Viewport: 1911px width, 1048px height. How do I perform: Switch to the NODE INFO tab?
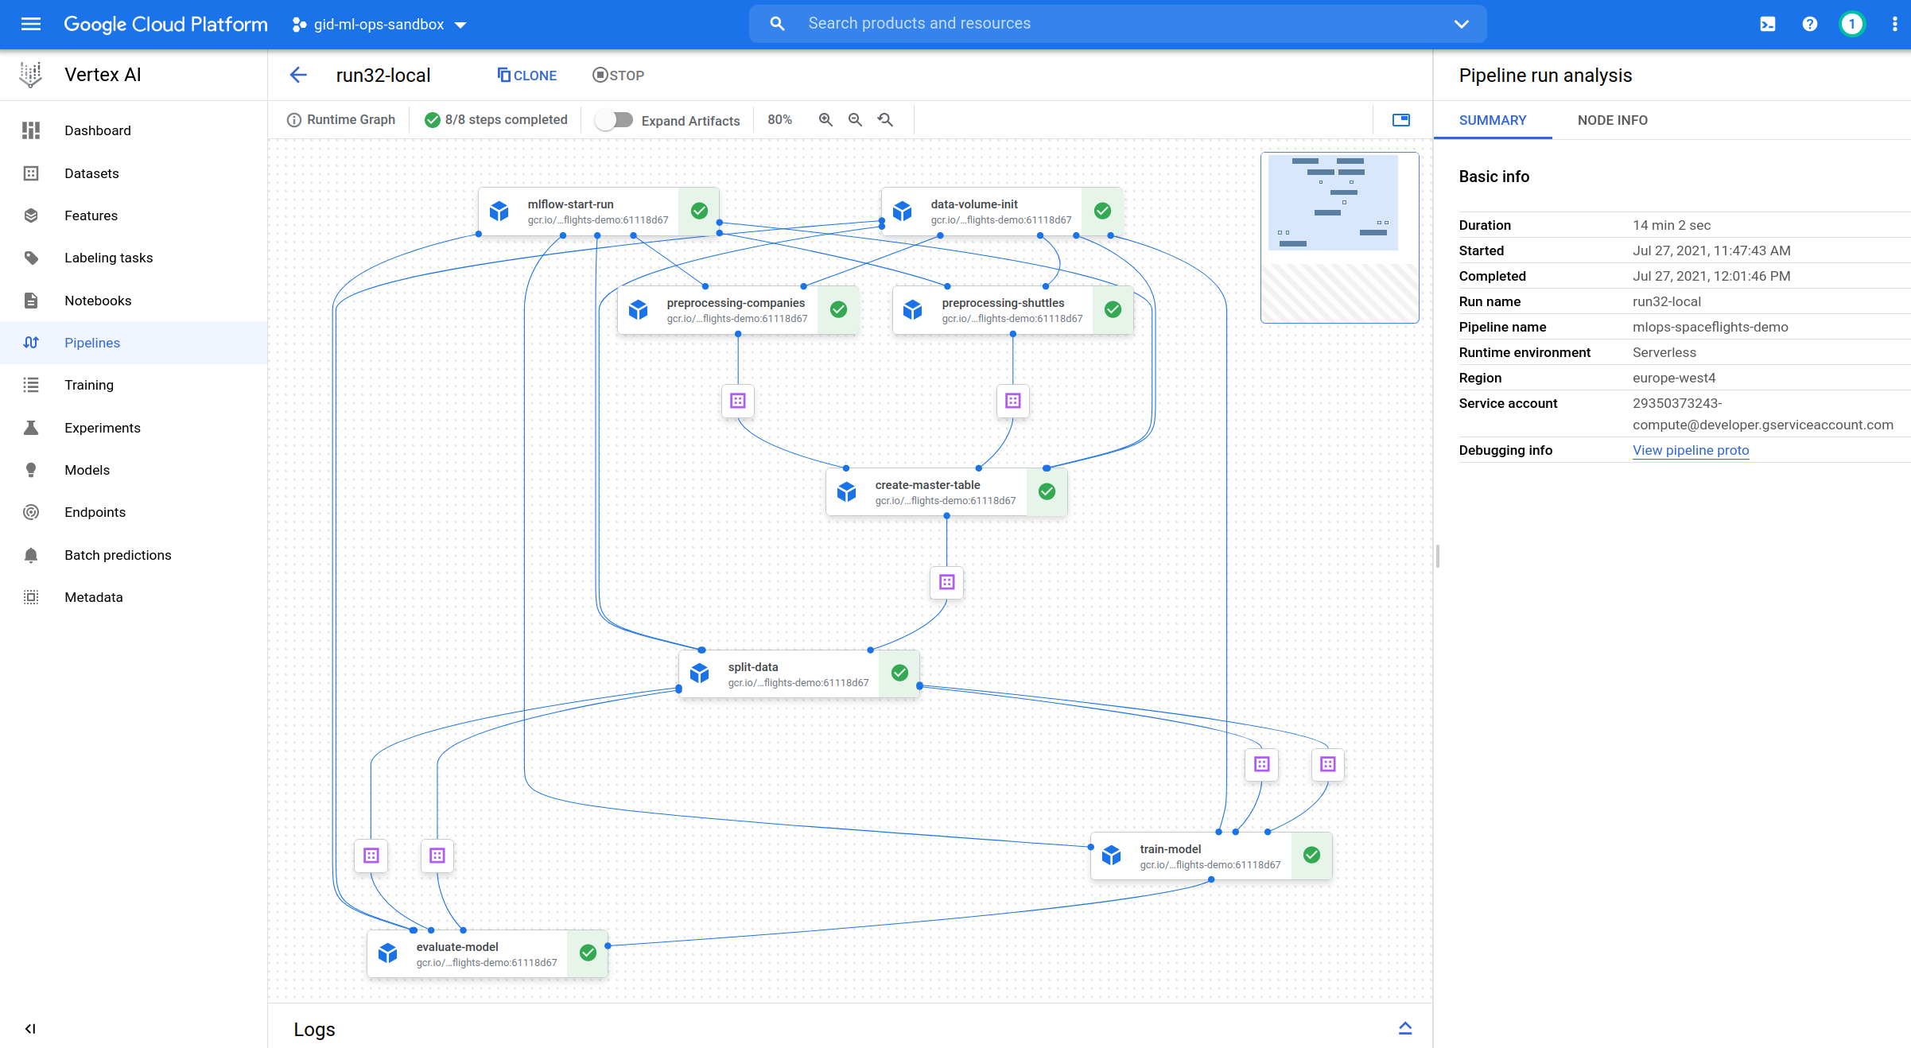click(1613, 120)
